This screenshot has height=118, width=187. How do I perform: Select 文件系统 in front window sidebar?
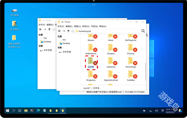pos(65,52)
